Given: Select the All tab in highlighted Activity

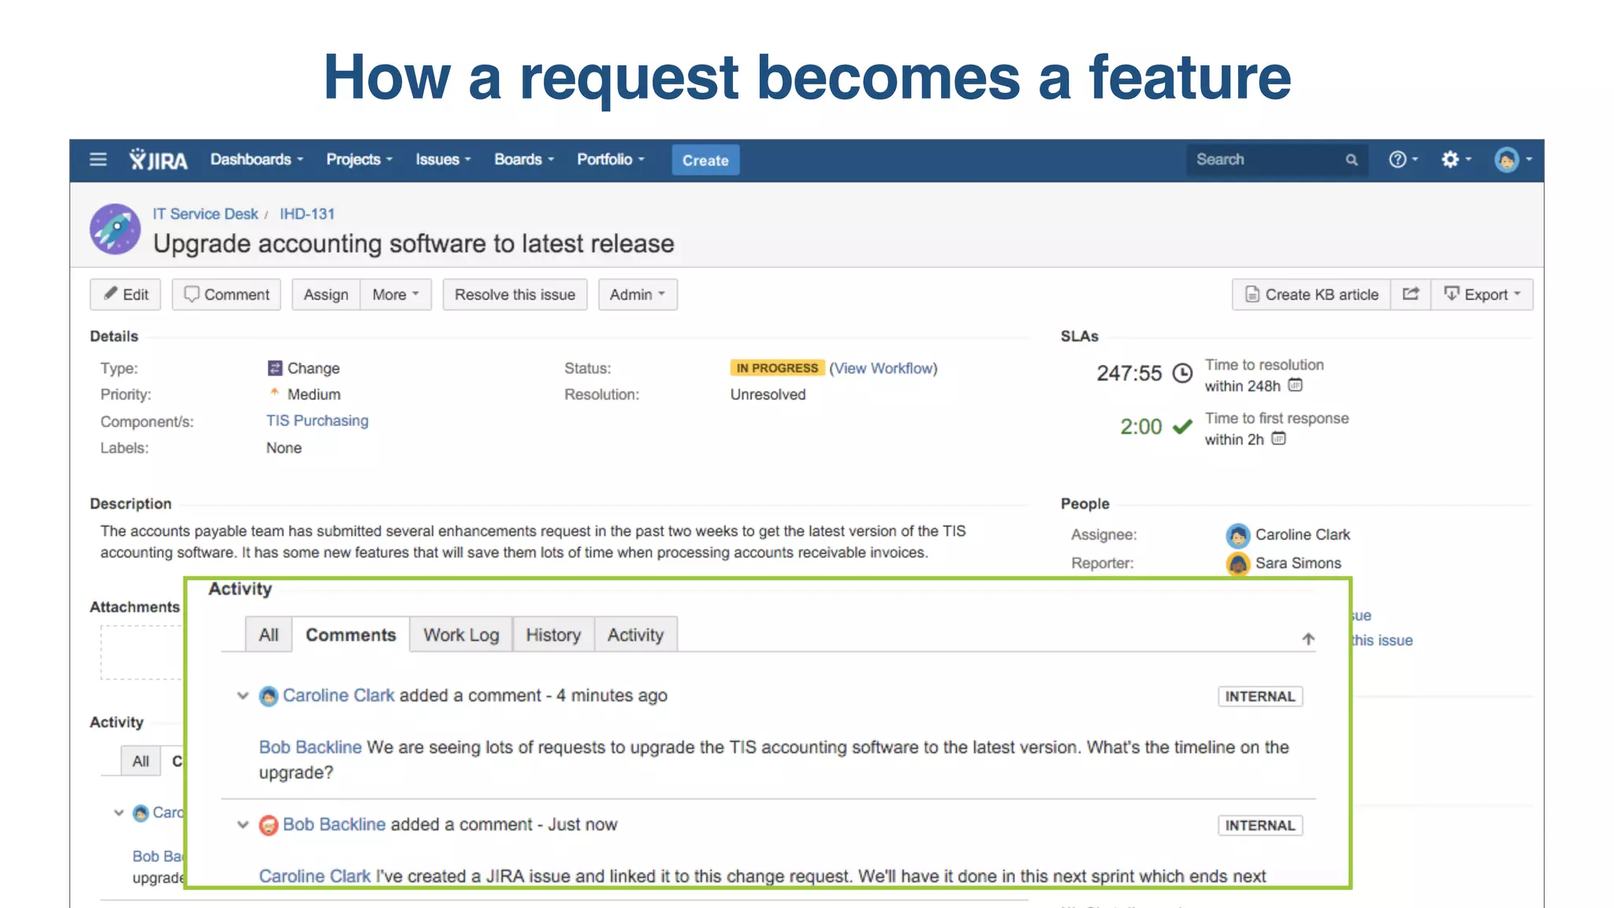Looking at the screenshot, I should click(269, 634).
